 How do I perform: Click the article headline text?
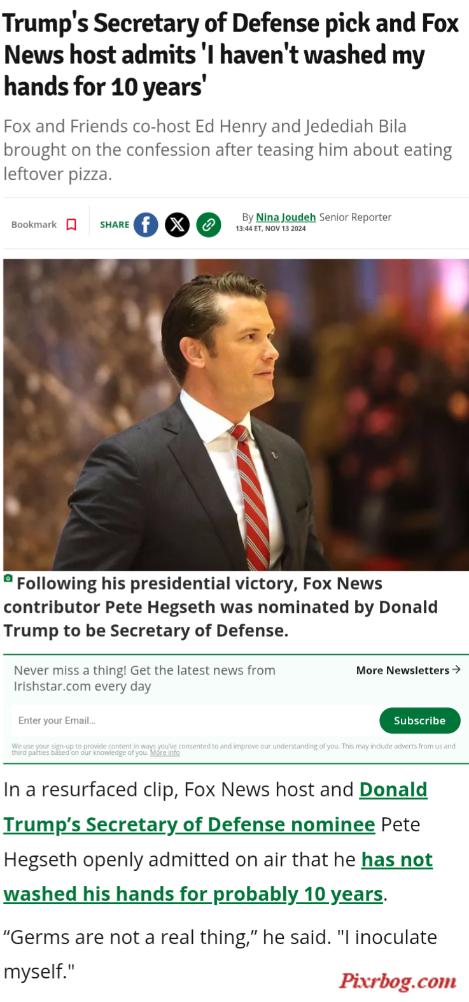click(x=232, y=55)
